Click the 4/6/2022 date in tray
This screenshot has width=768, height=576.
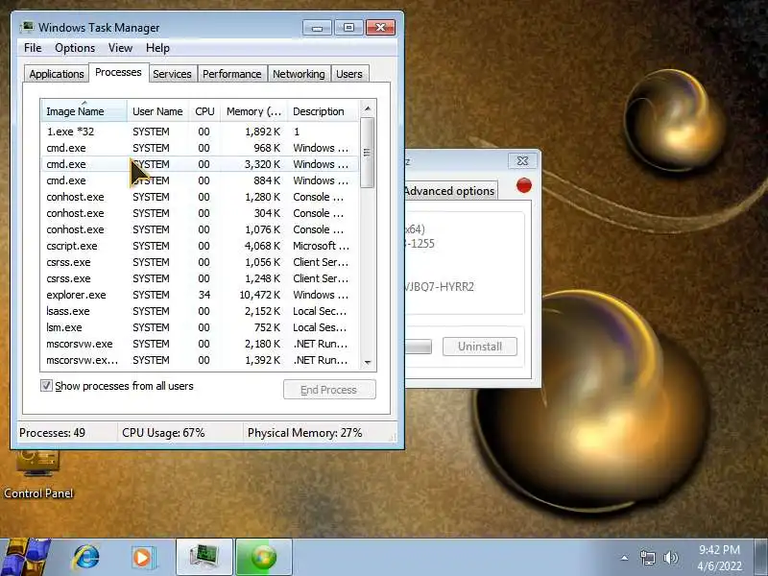pyautogui.click(x=719, y=566)
